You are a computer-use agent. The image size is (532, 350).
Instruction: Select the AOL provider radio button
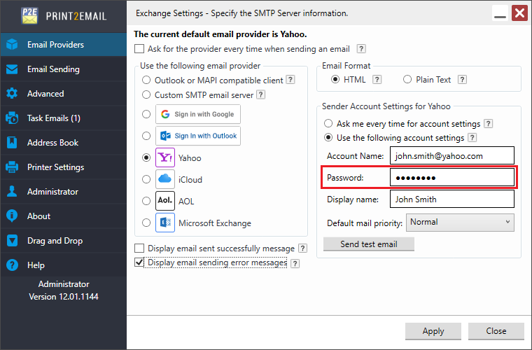(146, 201)
